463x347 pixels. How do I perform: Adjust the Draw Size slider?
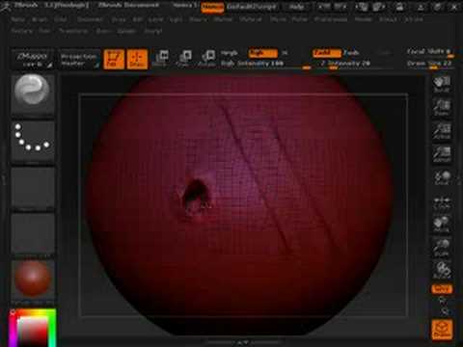(x=429, y=64)
